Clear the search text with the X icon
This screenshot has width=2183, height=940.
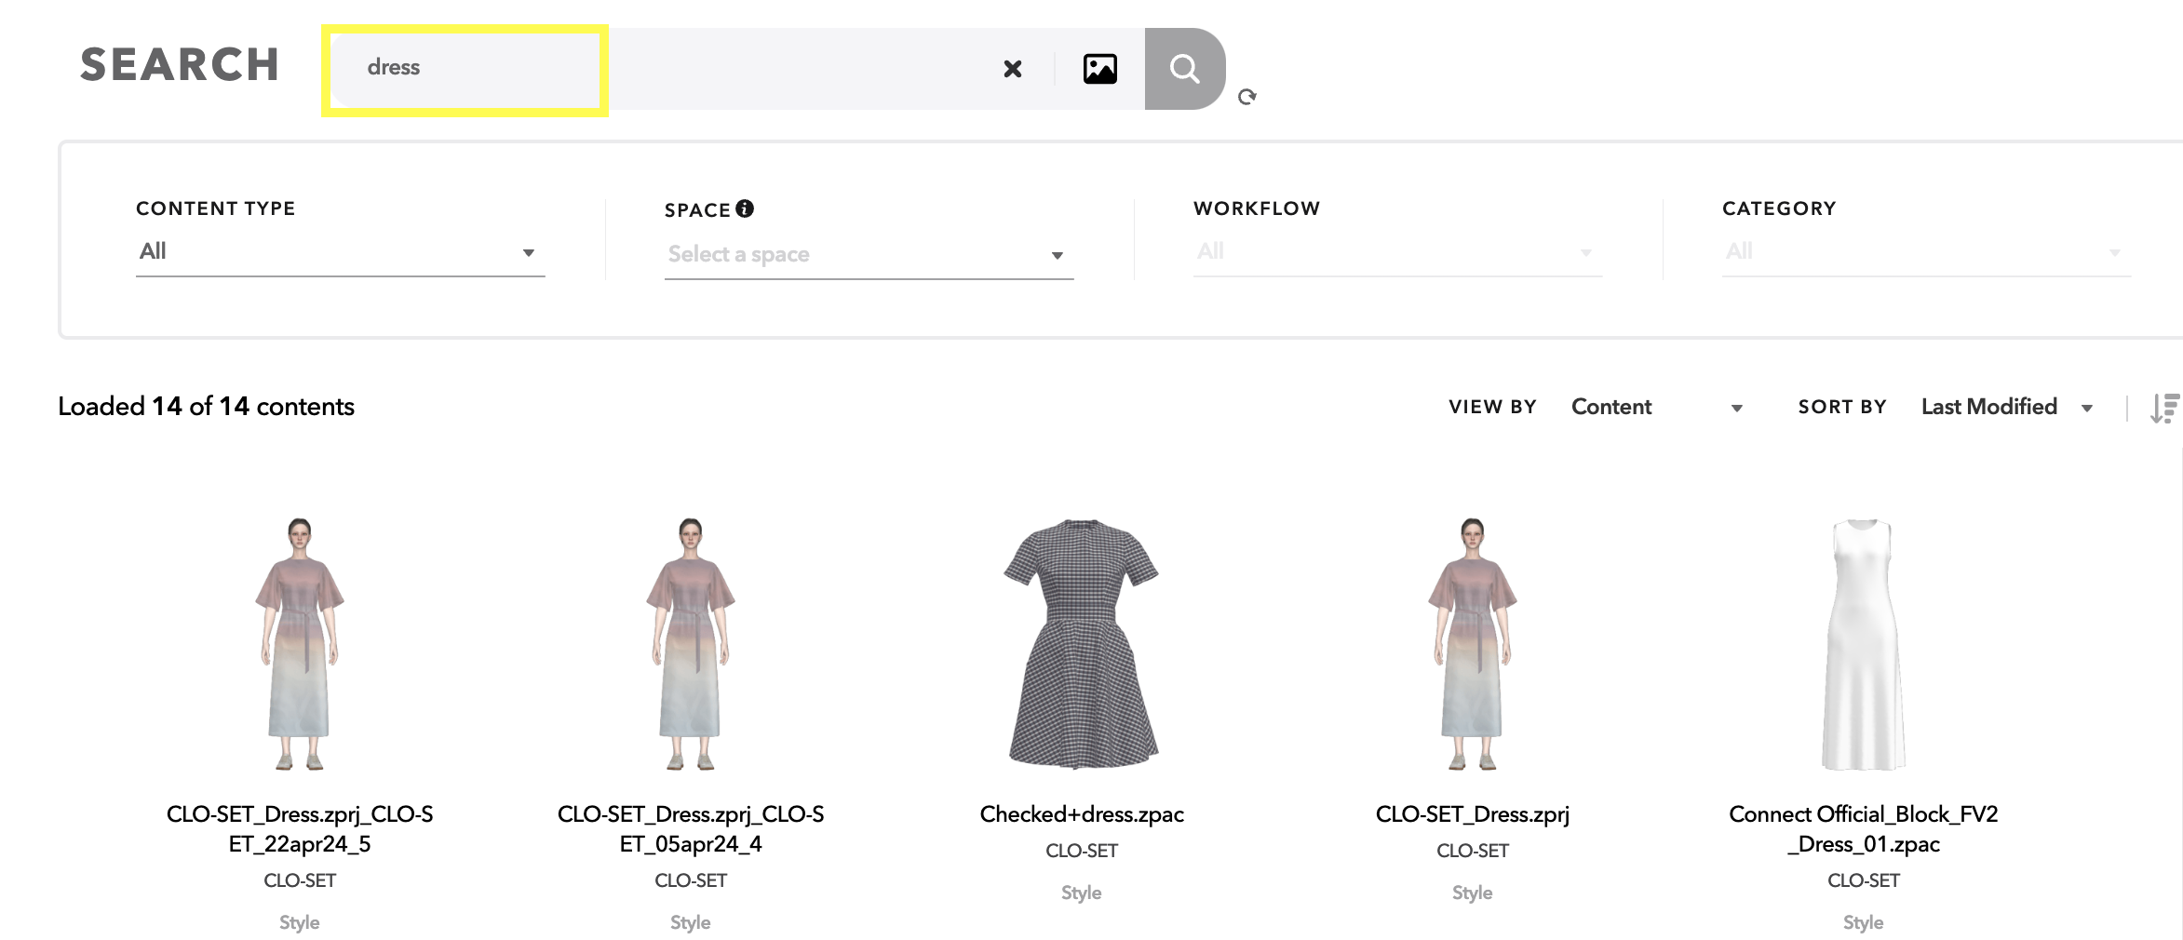tap(1013, 69)
